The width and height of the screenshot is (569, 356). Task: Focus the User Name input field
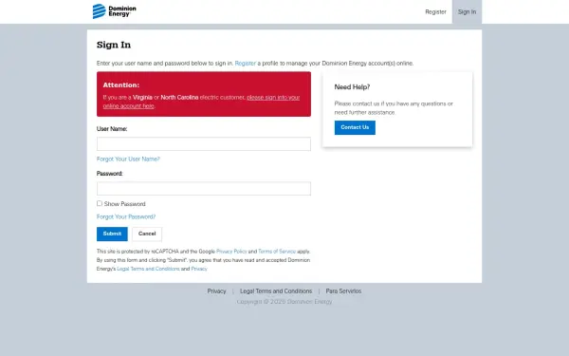[204, 144]
